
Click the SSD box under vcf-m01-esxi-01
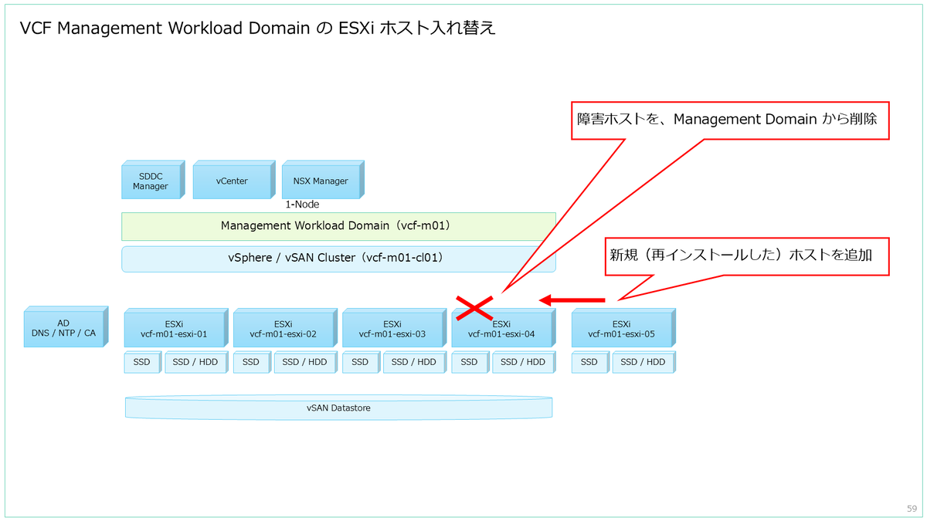pos(142,362)
